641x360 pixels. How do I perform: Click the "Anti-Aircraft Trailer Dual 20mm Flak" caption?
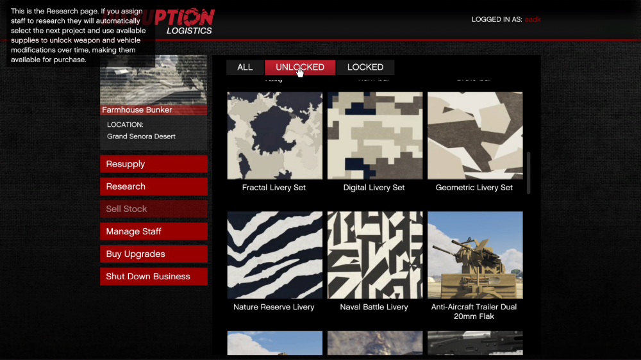[474, 311]
